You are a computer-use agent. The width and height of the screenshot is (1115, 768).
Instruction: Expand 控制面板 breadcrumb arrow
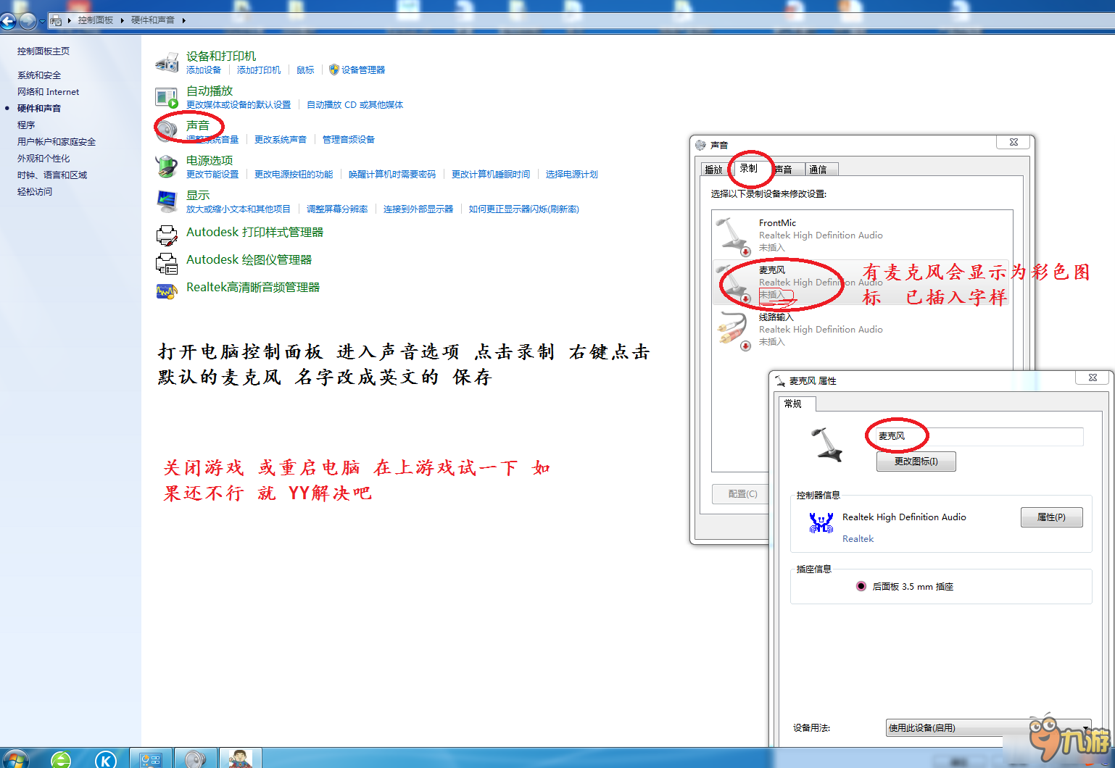(x=121, y=20)
